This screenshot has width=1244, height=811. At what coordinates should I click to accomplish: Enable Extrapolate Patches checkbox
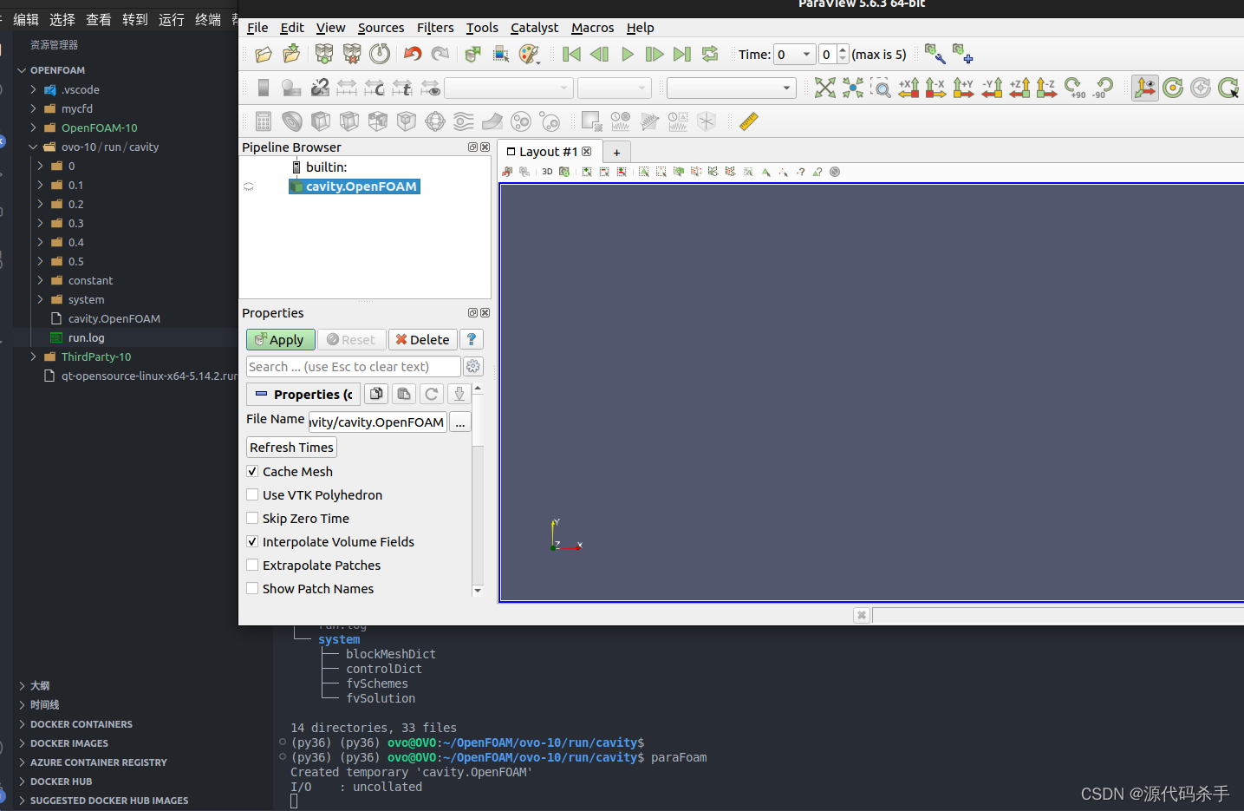(x=252, y=565)
